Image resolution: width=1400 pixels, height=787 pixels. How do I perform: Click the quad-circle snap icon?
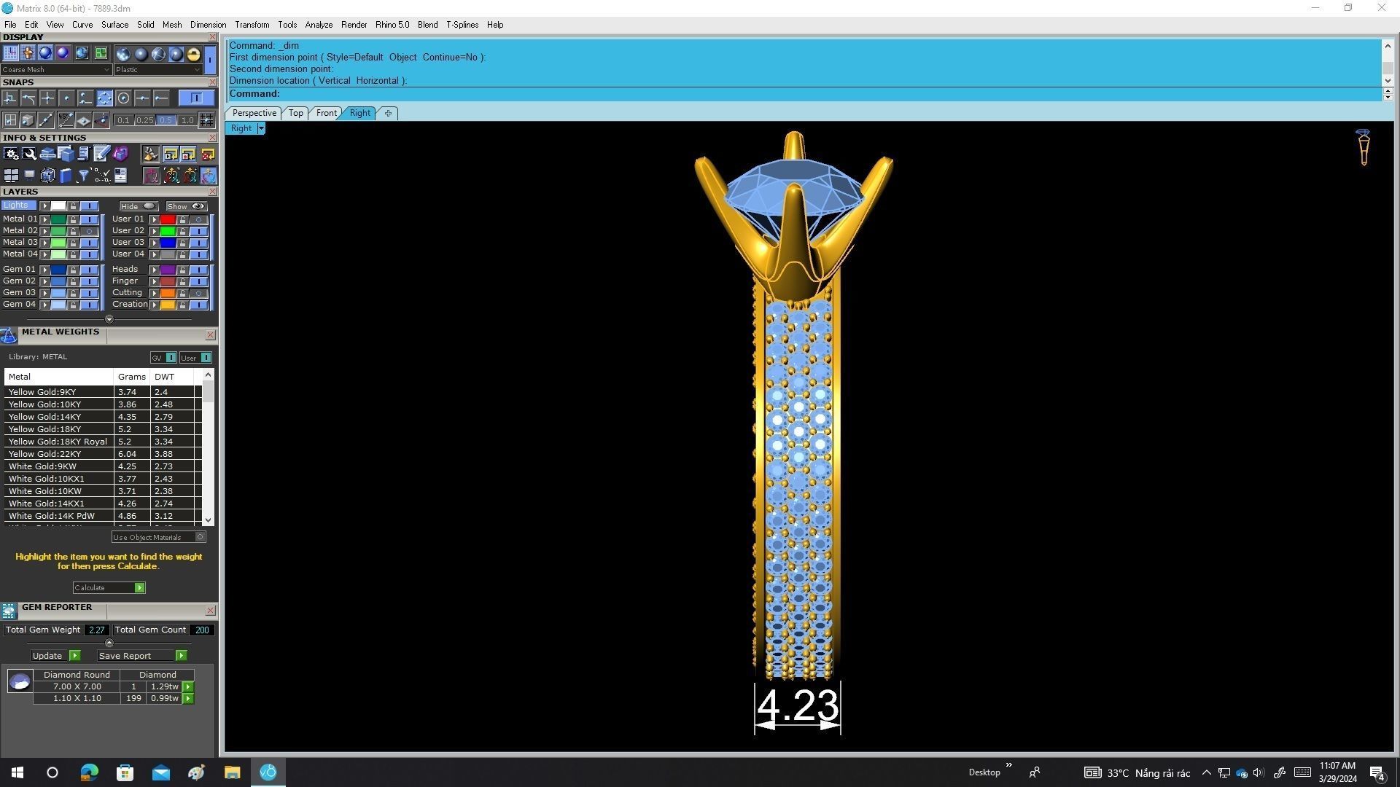coord(104,98)
